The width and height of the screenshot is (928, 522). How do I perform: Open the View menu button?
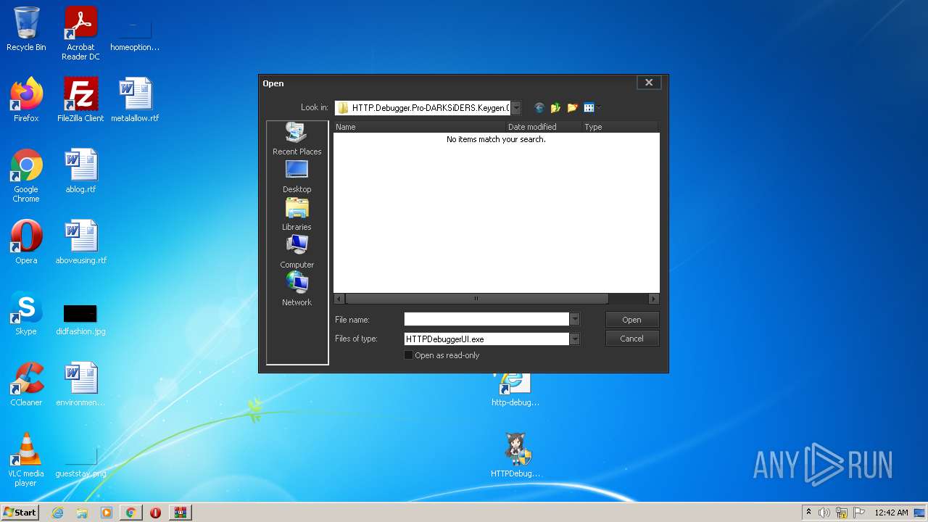[592, 108]
